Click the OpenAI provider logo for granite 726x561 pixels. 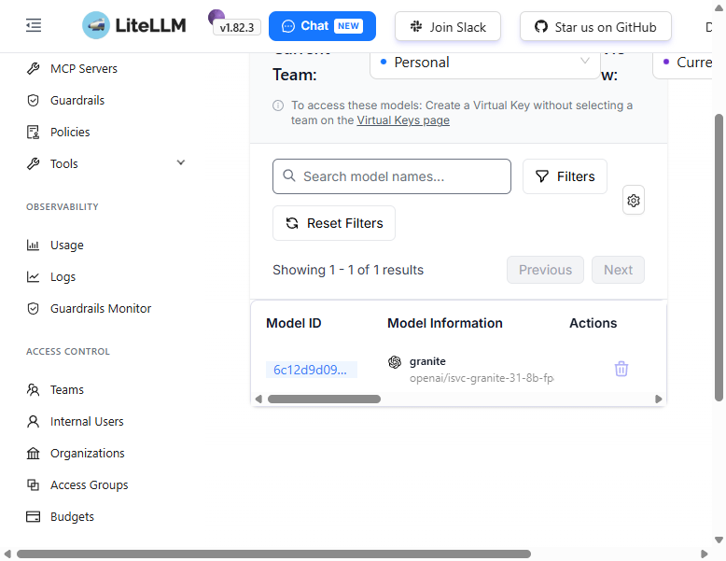point(395,362)
